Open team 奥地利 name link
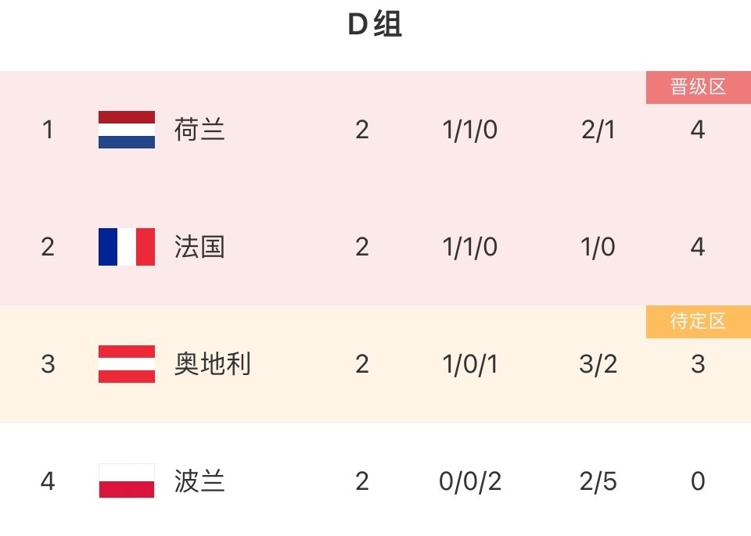This screenshot has width=751, height=536. click(x=212, y=364)
